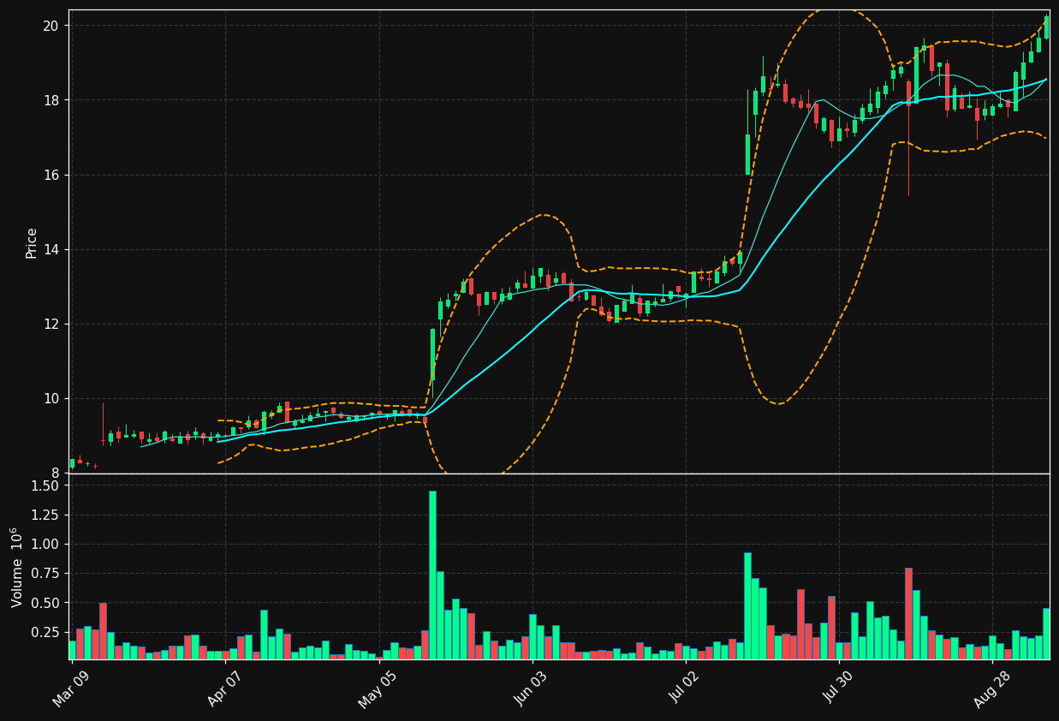Click the volume tick label 1.25
This screenshot has width=1059, height=721.
click(45, 515)
